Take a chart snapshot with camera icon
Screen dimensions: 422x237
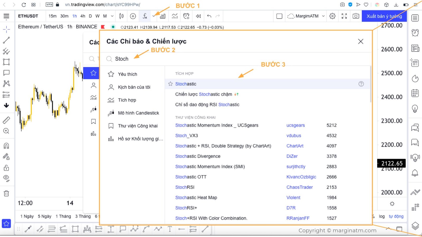coord(356,16)
